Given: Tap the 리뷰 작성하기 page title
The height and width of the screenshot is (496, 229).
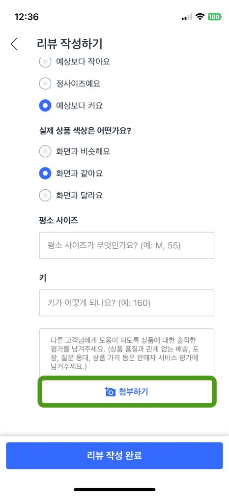Looking at the screenshot, I should point(70,44).
